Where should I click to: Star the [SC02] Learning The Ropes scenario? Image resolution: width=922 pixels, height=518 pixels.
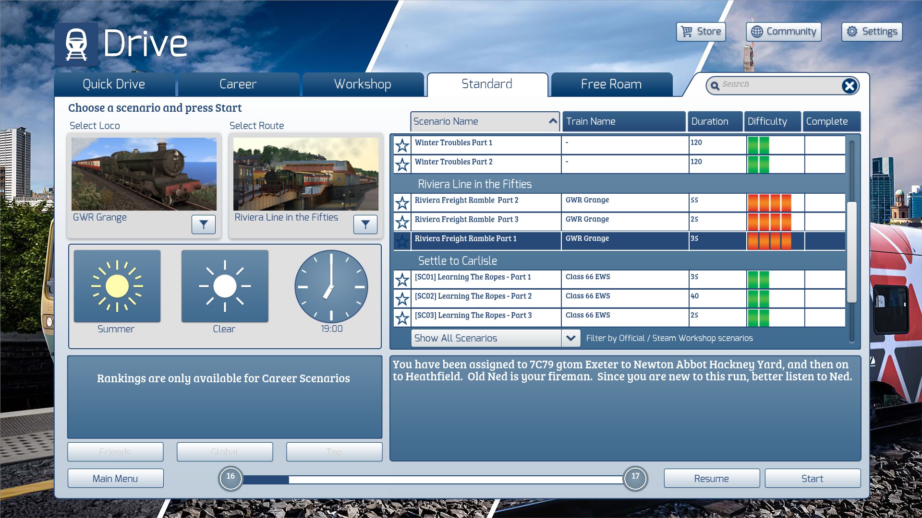coord(402,298)
